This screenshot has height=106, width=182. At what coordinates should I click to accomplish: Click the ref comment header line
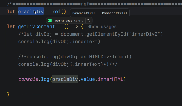(x=94, y=4)
